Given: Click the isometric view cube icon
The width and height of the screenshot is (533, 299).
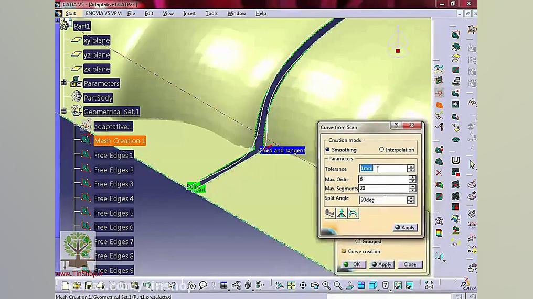Looking at the screenshot, I should tap(373, 285).
